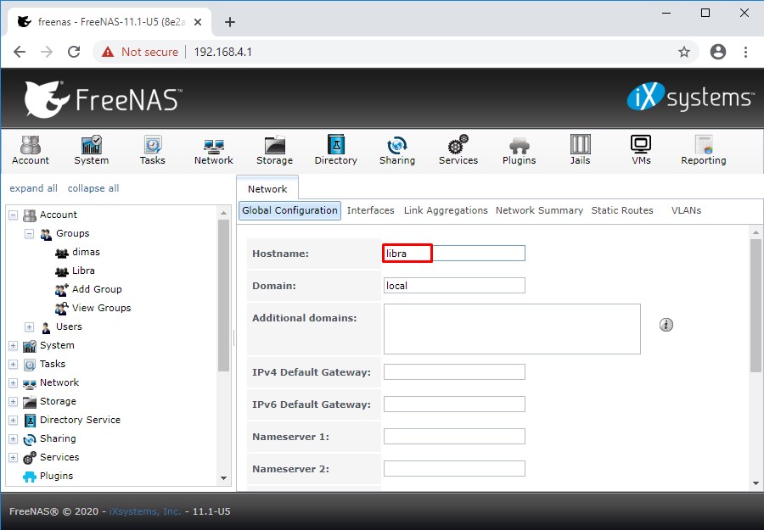Screen dimensions: 764x530
Task: Click the Not secure warning
Action: click(140, 52)
